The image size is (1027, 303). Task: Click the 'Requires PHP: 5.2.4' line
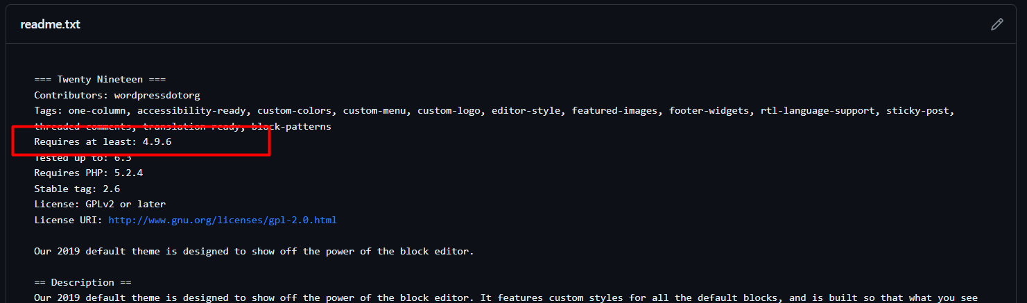[88, 173]
